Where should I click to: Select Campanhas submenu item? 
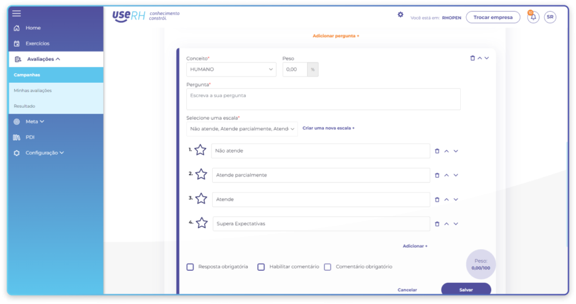click(x=56, y=75)
